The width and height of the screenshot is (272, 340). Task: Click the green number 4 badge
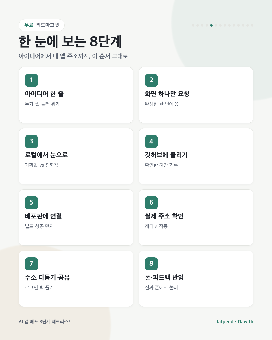pyautogui.click(x=151, y=142)
